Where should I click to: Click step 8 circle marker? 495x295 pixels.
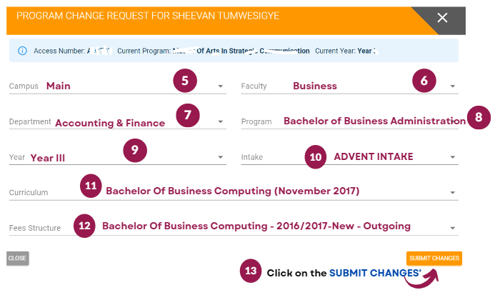tap(479, 117)
